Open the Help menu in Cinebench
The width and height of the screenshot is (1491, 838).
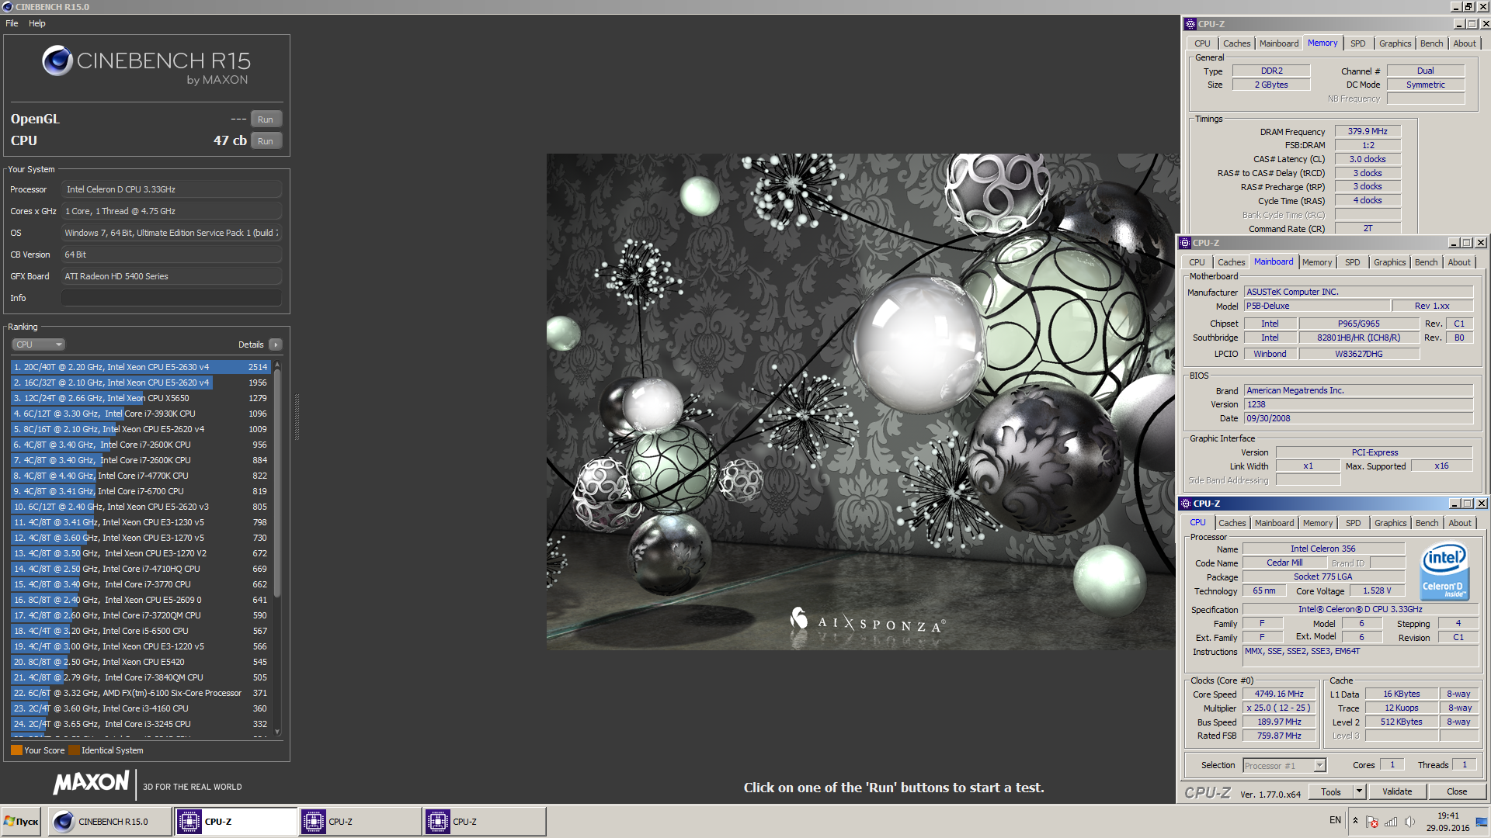point(37,23)
